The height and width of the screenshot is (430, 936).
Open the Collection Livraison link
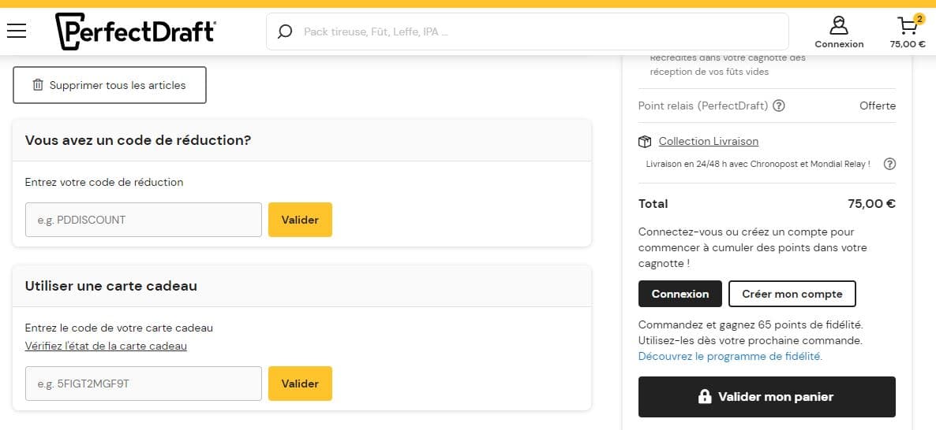[708, 142]
